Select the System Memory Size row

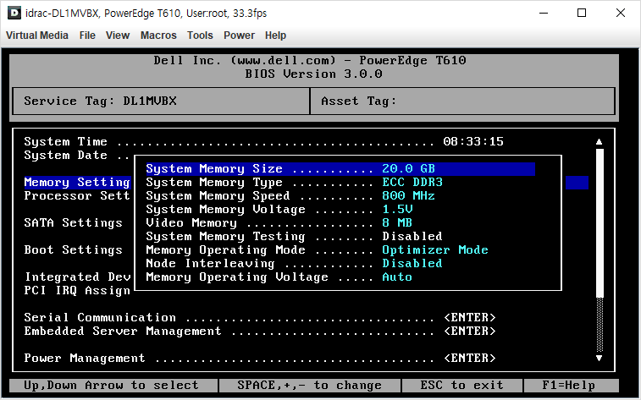(x=340, y=169)
